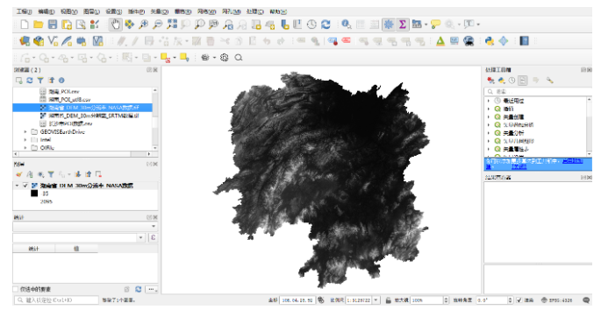Click the Zoom Last icon
Viewport: 601px width, 324px height.
click(228, 25)
